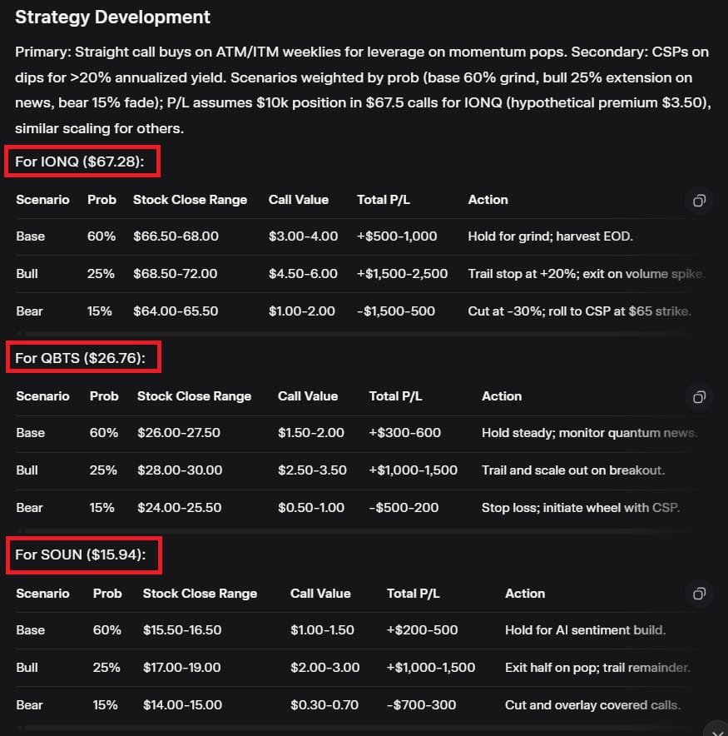Click the SOUN table's Action header

coord(524,594)
